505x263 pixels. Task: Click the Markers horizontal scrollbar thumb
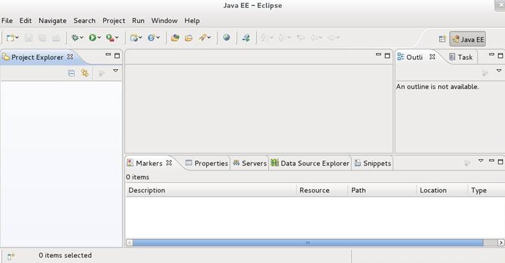(308, 243)
